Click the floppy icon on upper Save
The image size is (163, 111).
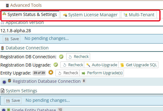pyautogui.click(x=7, y=39)
